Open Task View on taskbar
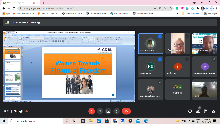 (75, 121)
